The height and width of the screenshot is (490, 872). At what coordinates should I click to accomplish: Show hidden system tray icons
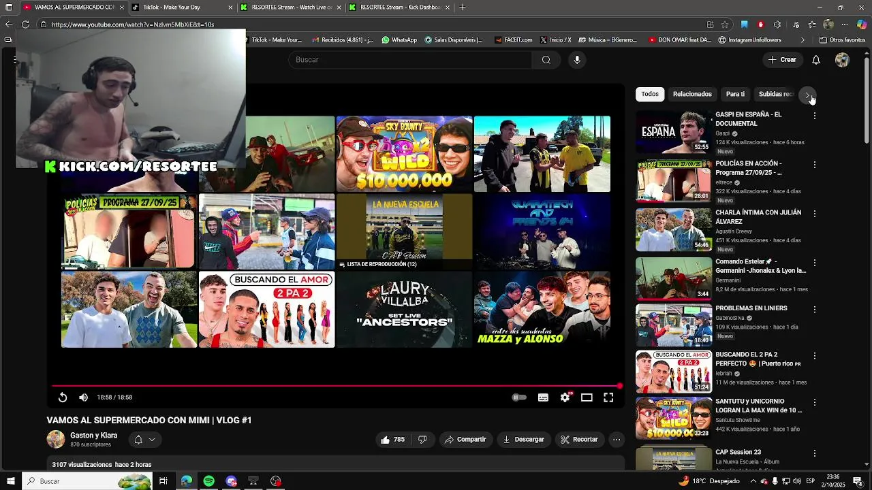(x=752, y=481)
